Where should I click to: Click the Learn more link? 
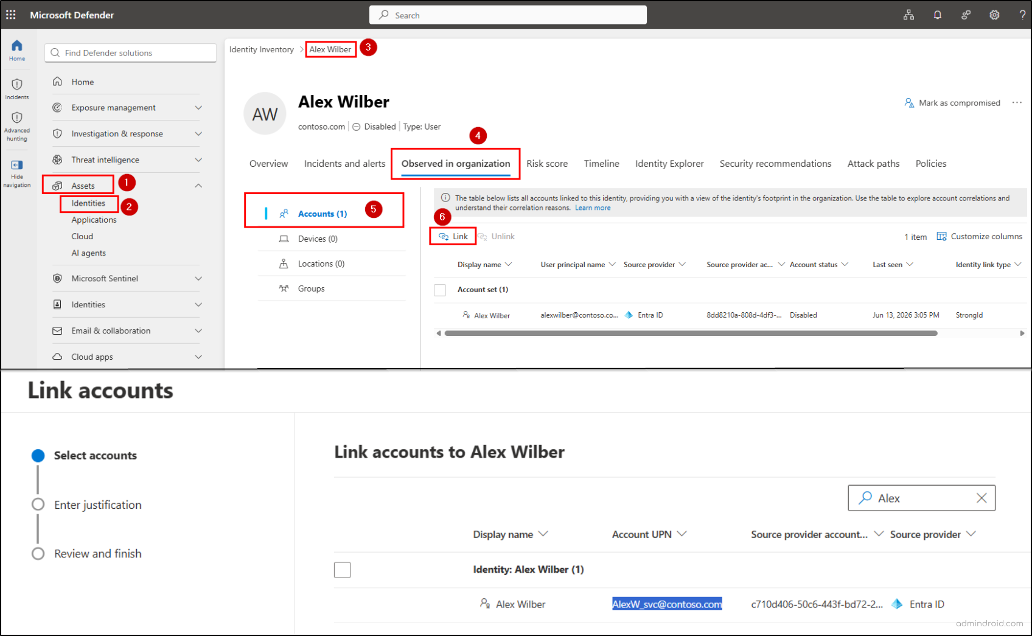pos(593,208)
